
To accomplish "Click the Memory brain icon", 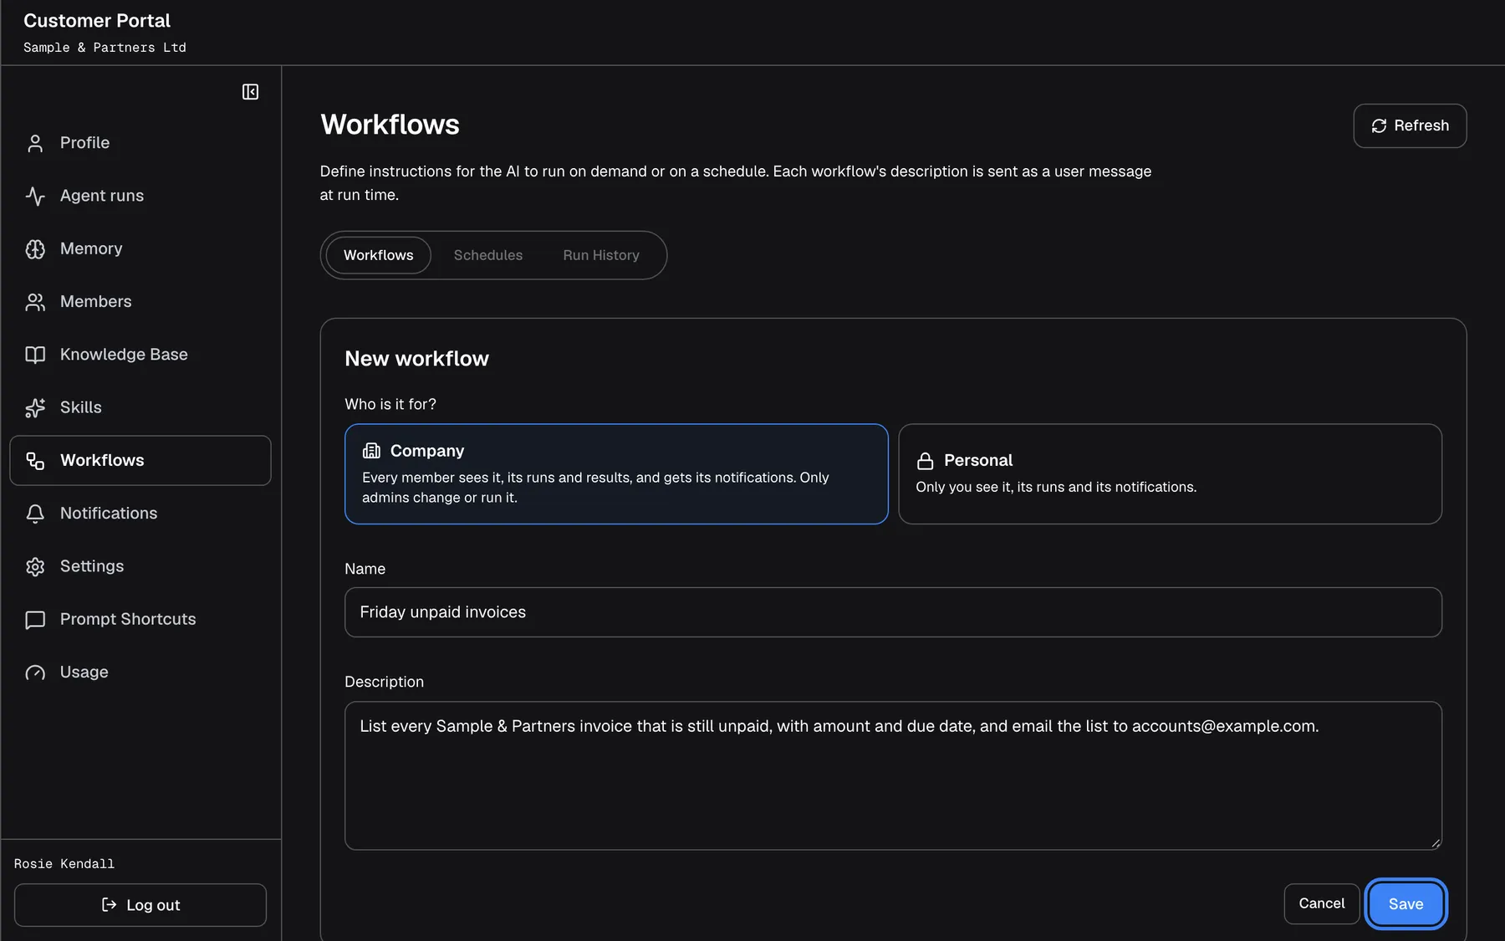I will 35,248.
